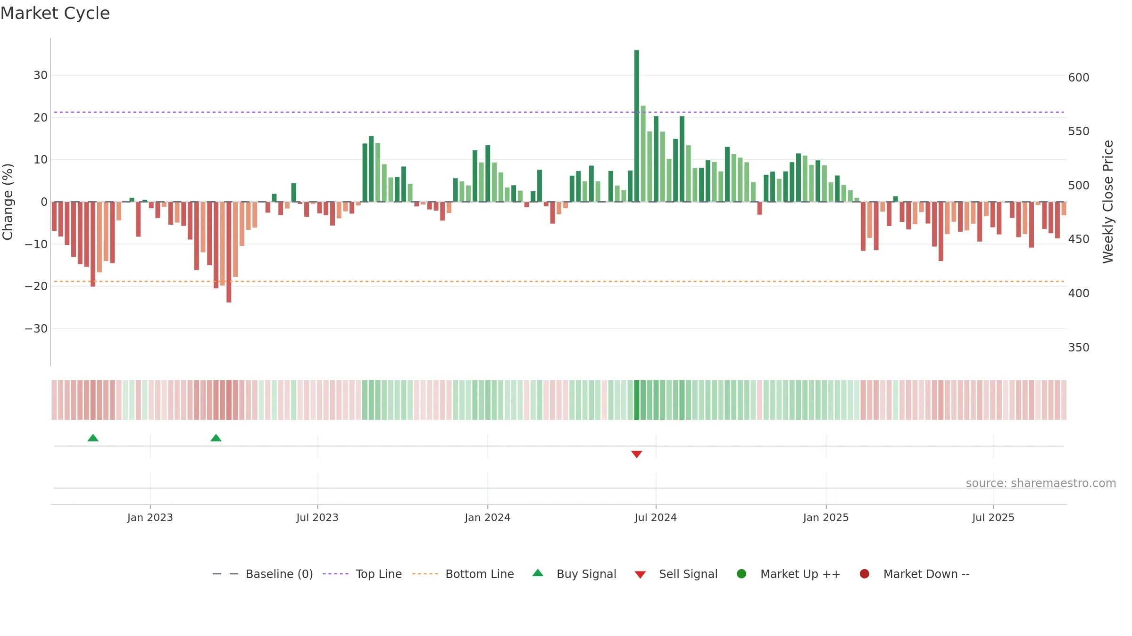Click the purple dotted Top Line legend sample
This screenshot has width=1132, height=636.
(335, 574)
